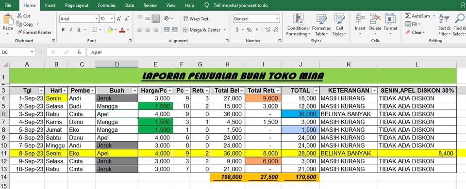Click the AutoSum button
Image resolution: width=466 pixels, height=189 pixels.
pos(417,16)
